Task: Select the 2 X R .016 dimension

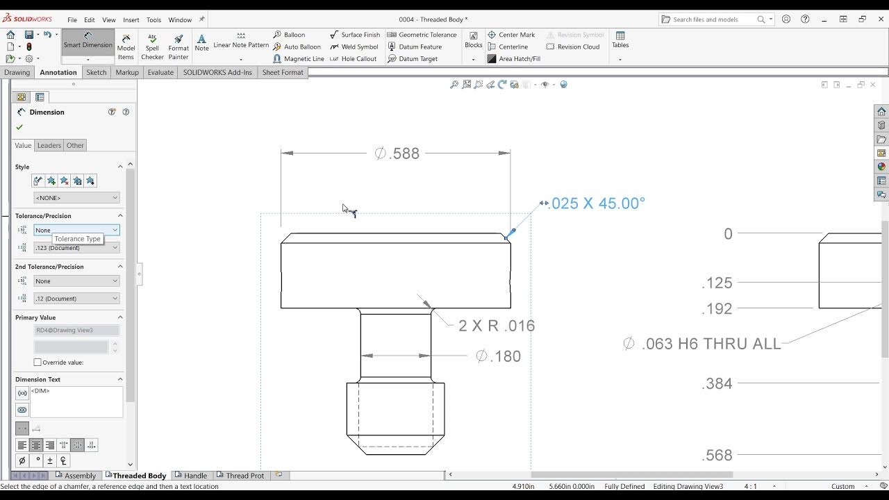Action: point(497,326)
